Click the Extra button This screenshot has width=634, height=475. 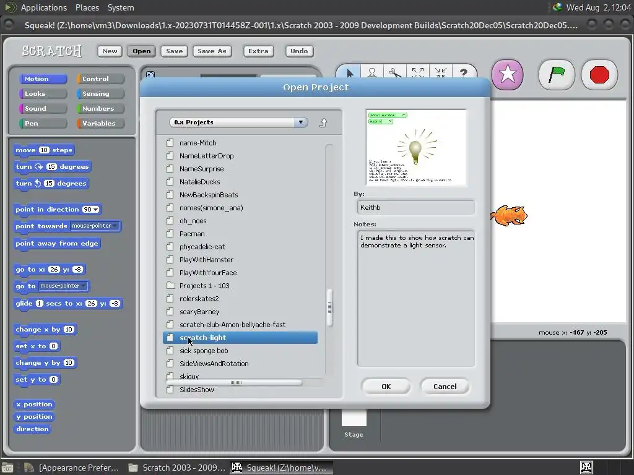[258, 51]
